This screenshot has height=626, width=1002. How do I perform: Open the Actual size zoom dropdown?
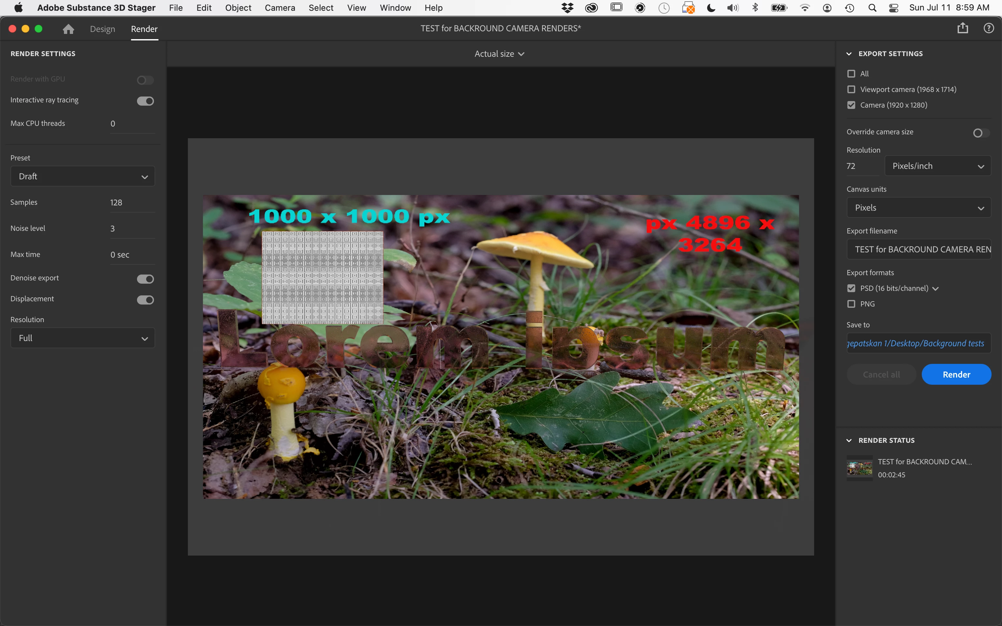(x=499, y=54)
